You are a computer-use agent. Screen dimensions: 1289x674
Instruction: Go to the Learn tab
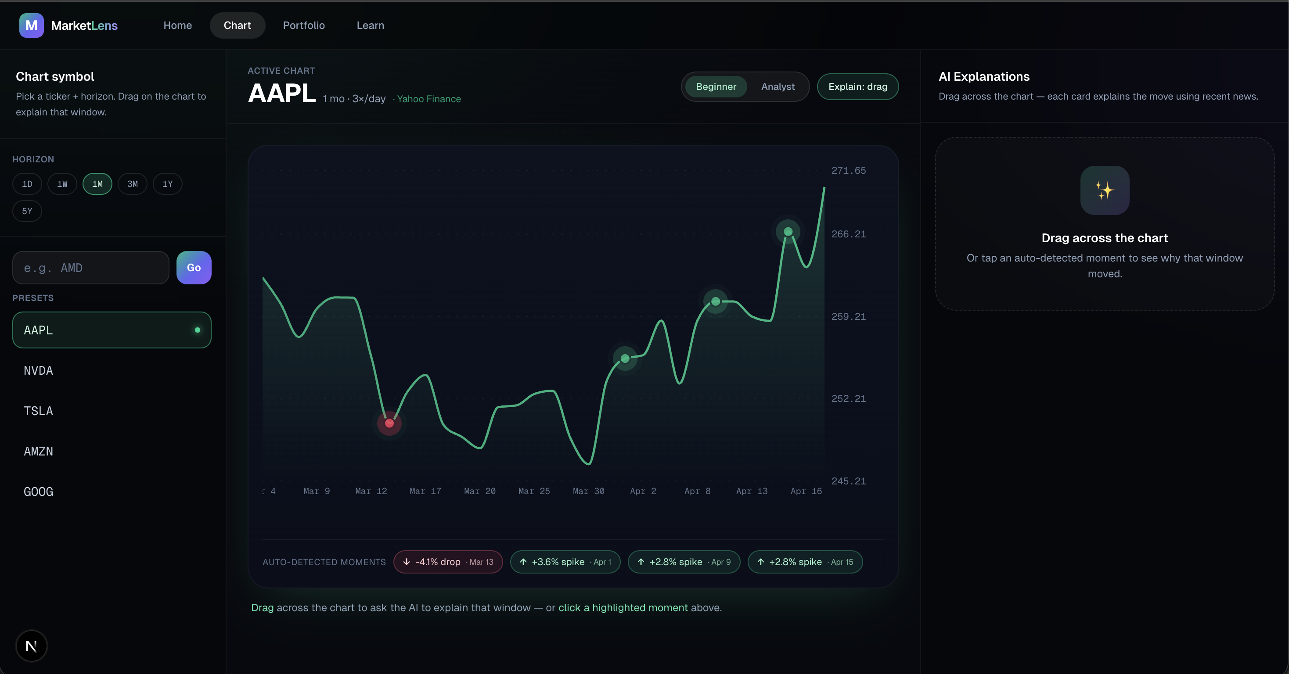[x=370, y=25]
